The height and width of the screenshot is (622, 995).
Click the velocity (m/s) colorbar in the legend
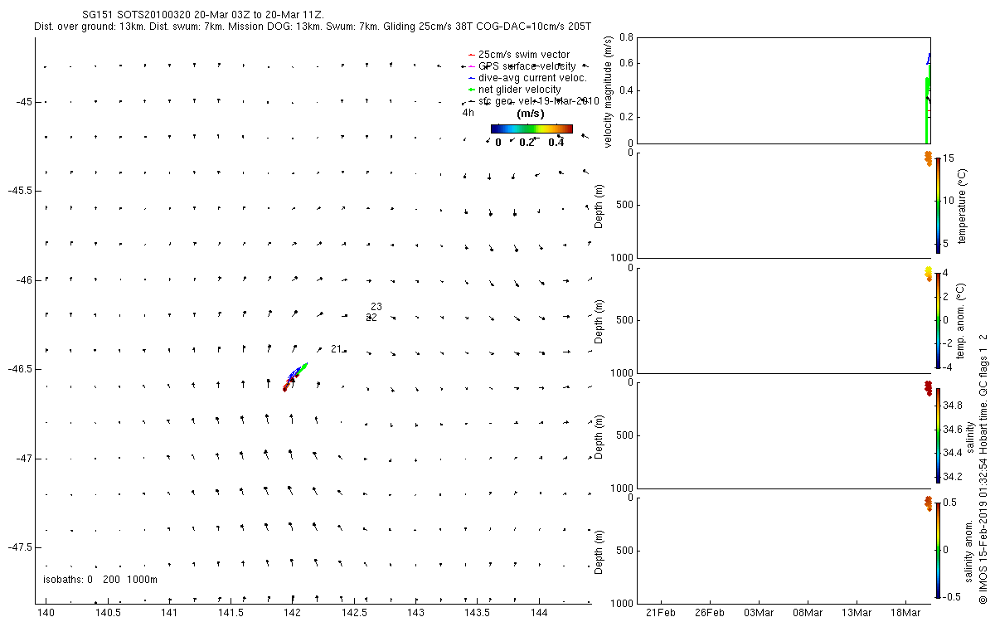click(x=531, y=129)
